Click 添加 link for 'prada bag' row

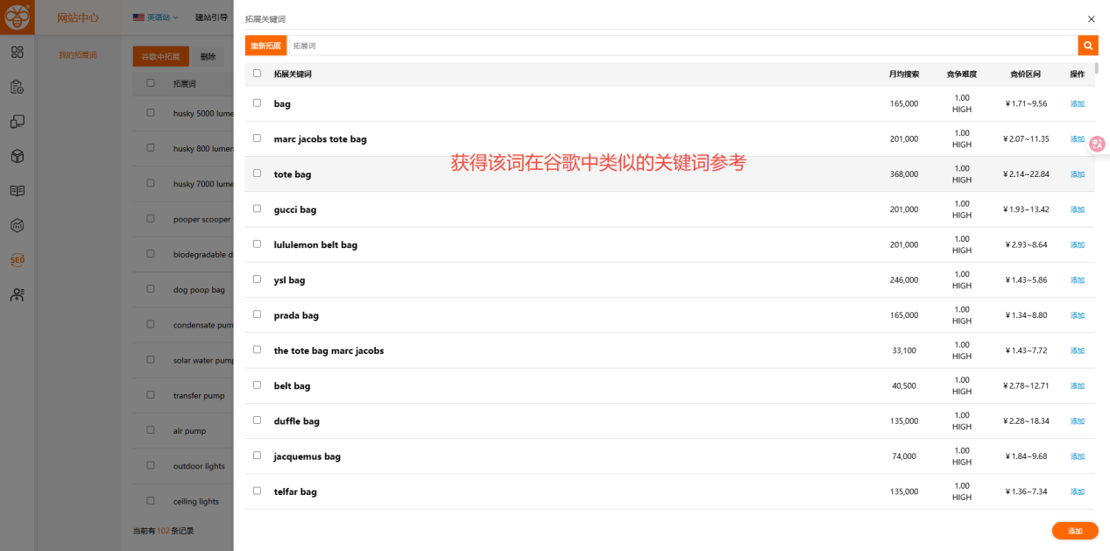pos(1078,315)
